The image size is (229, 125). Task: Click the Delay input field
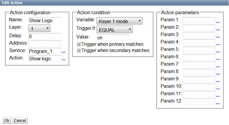(x=45, y=36)
